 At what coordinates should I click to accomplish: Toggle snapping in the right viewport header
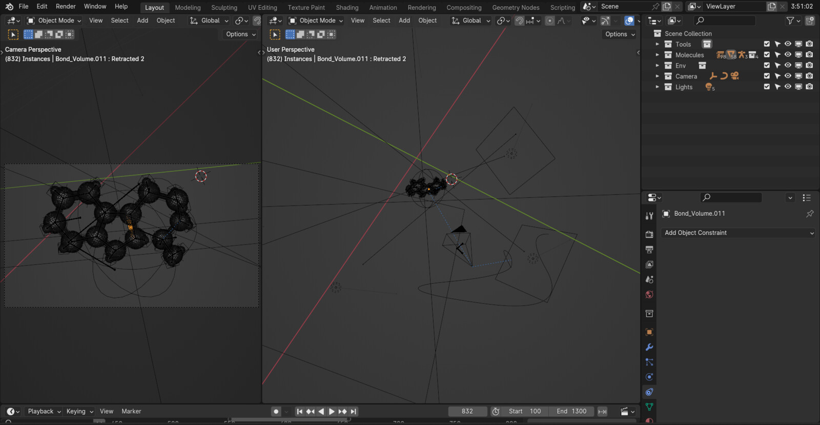519,21
